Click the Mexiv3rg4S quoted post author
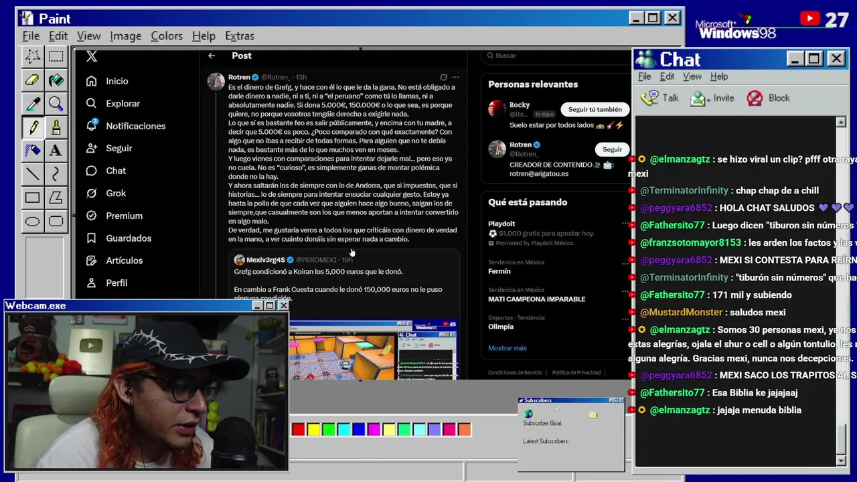This screenshot has height=482, width=857. (x=266, y=260)
